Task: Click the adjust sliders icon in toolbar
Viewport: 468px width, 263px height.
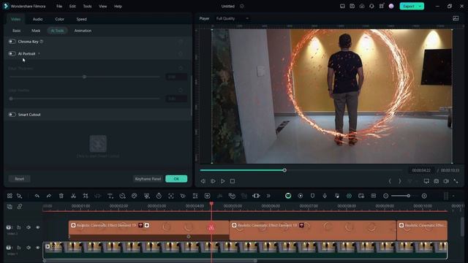Action: [x=195, y=196]
